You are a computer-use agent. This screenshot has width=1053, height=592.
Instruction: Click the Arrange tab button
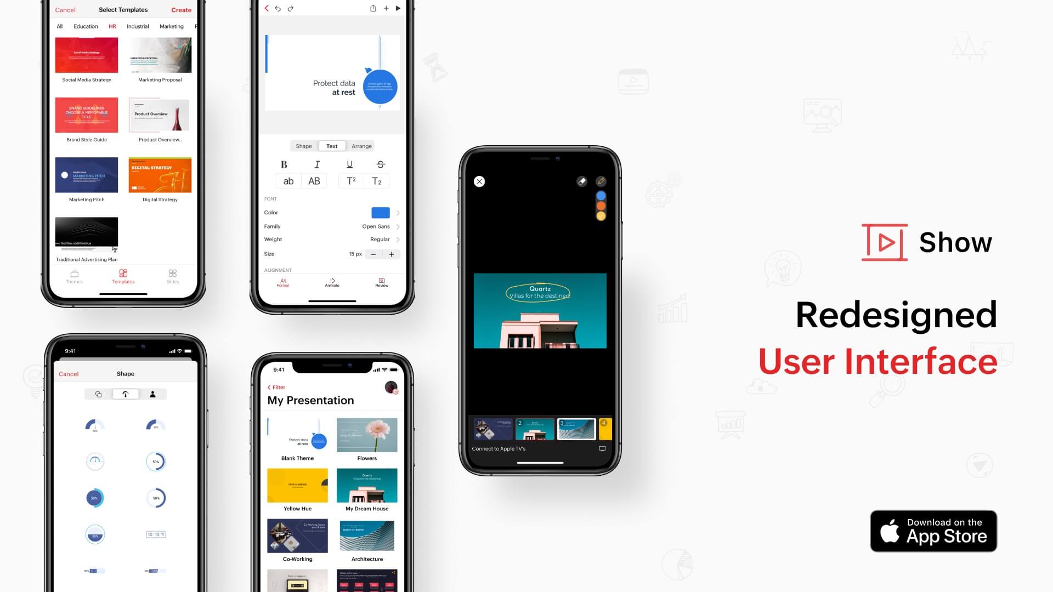coord(361,146)
